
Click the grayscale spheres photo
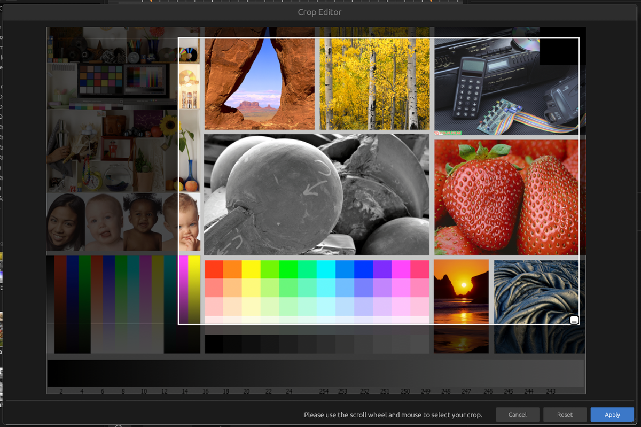pyautogui.click(x=316, y=195)
